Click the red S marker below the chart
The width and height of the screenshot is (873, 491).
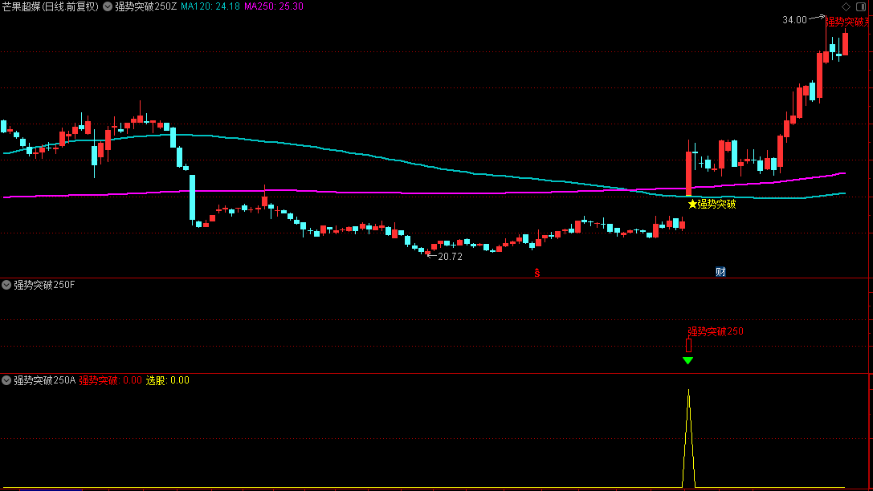point(536,273)
